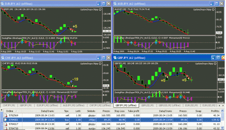Viewport: 226px width, 130px height.
Task: Open the CHFJPY,M2 (offline) tab
Action: click(100, 105)
